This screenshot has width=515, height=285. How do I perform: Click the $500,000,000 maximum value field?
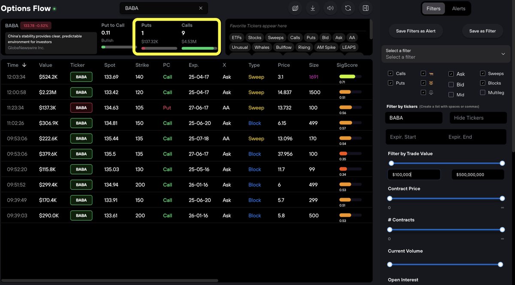pyautogui.click(x=478, y=174)
